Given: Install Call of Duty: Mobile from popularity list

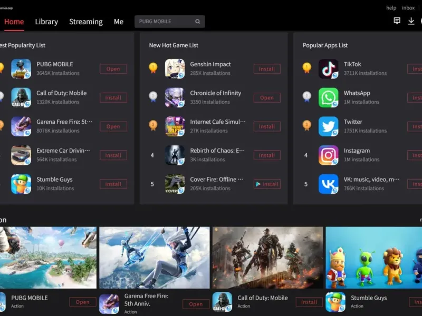Looking at the screenshot, I should (113, 97).
